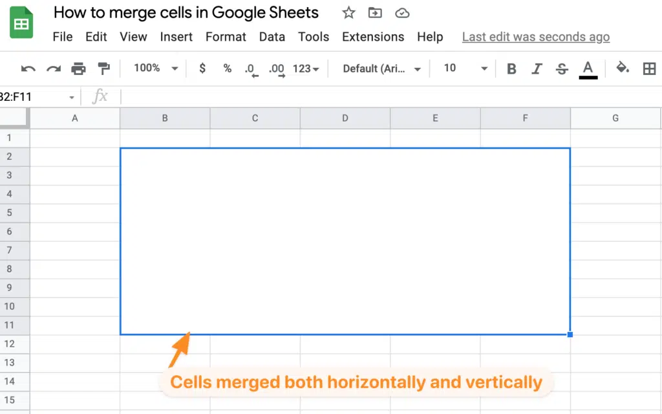Open the Borders icon
The height and width of the screenshot is (414, 662).
click(x=650, y=69)
